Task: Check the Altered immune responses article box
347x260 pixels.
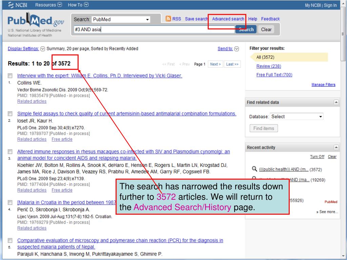Action: tap(10, 152)
